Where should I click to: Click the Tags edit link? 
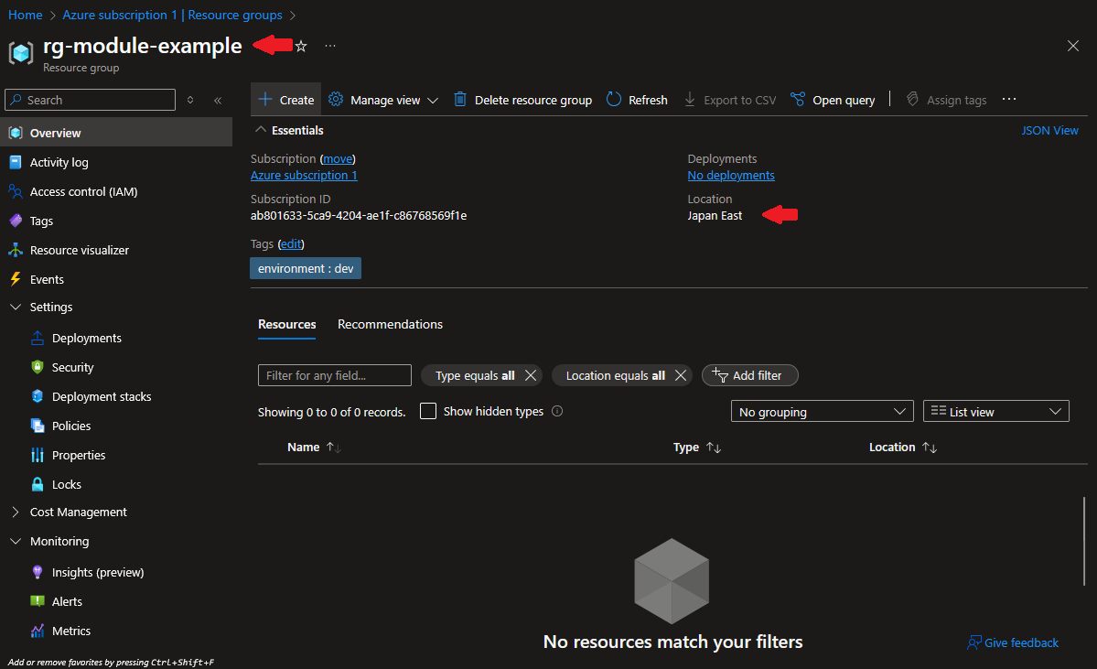point(291,244)
